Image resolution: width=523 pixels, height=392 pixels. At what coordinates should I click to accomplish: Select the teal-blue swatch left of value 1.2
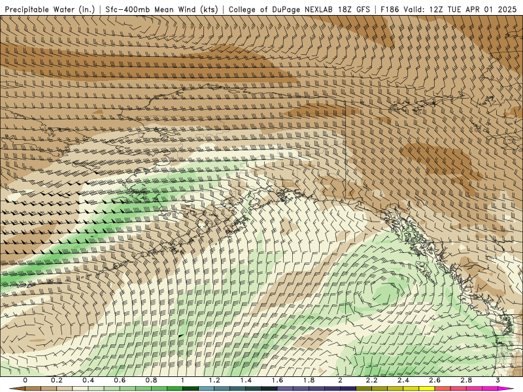pos(206,389)
